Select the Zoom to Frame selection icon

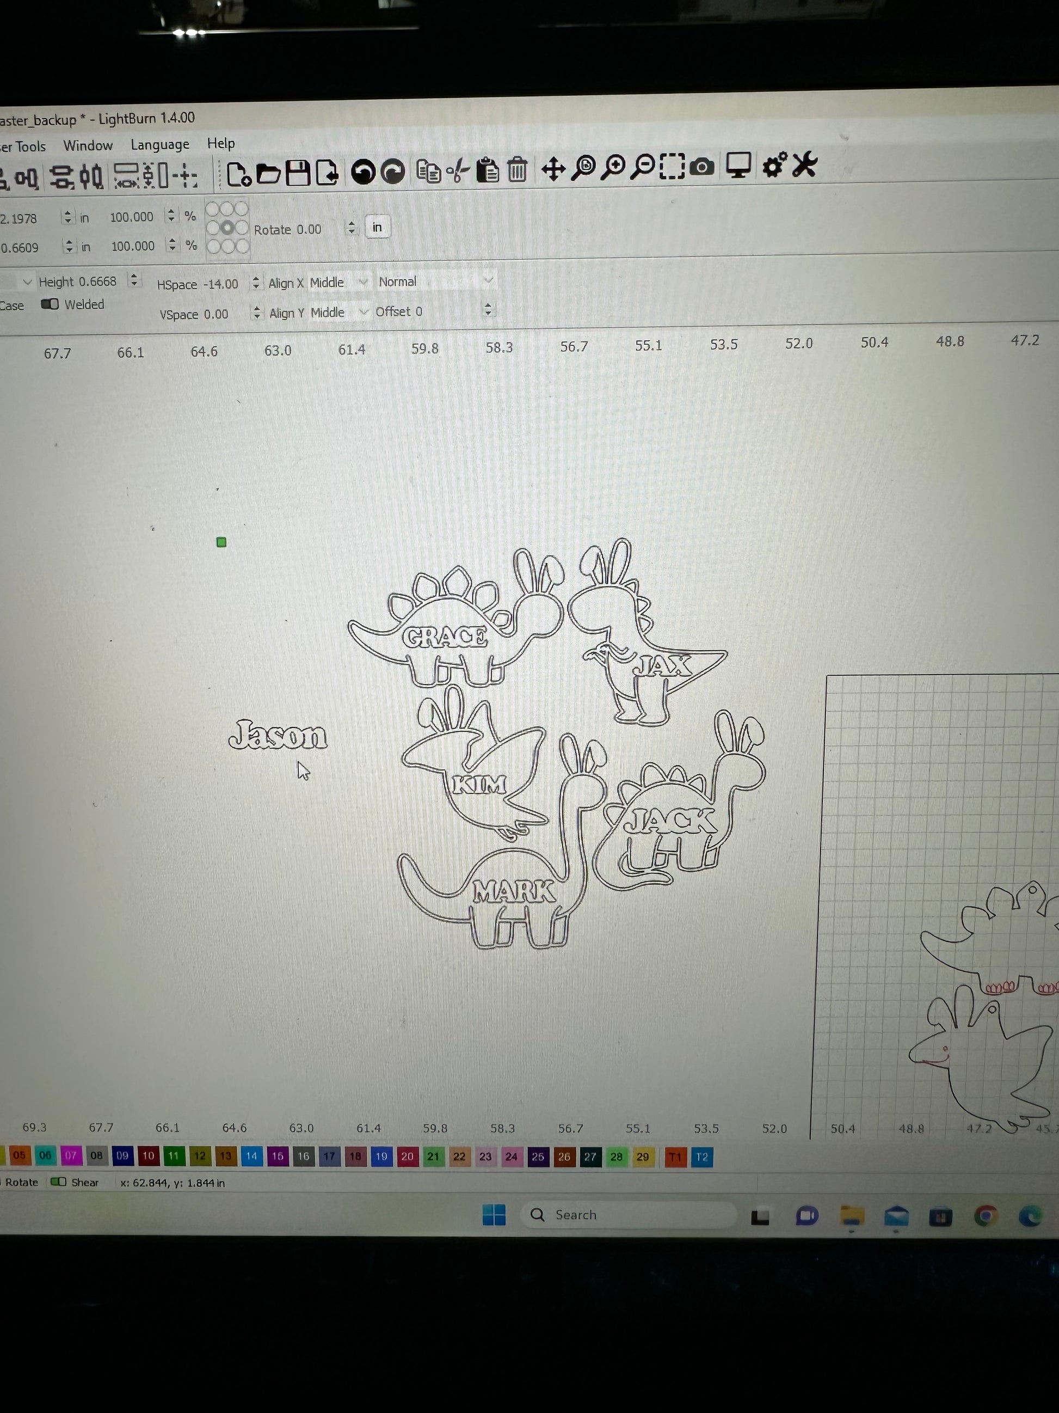click(672, 167)
